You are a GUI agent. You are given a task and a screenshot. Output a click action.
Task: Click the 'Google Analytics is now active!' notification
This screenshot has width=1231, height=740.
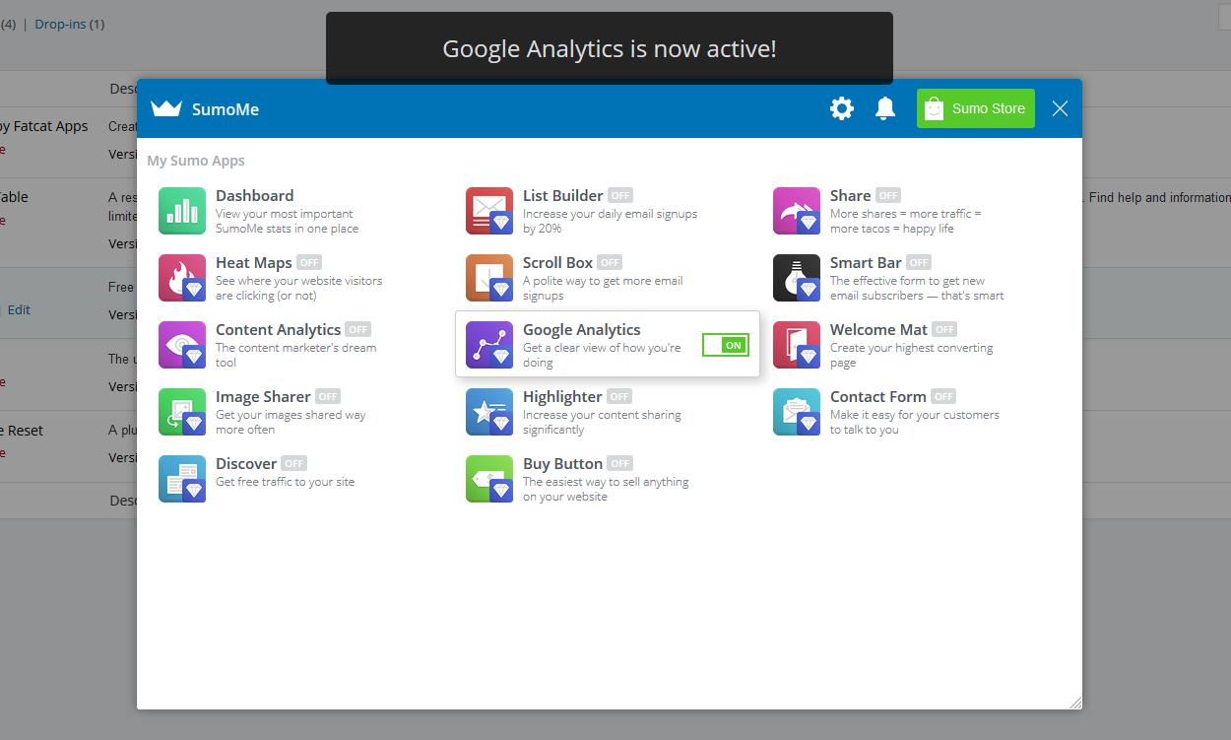tap(610, 48)
